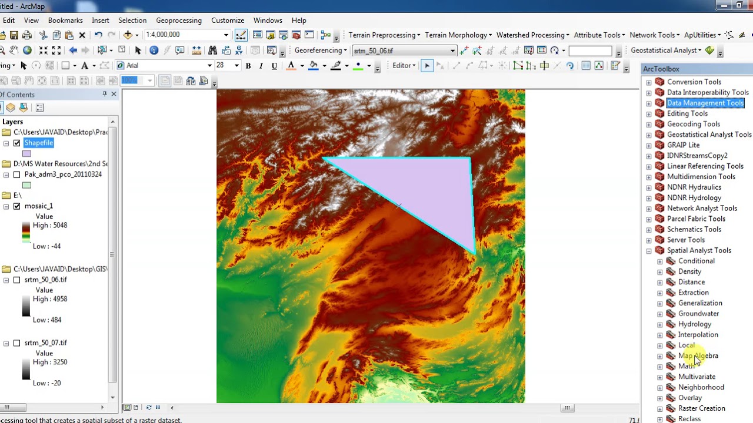Select the Map Algebra toolset

[698, 356]
